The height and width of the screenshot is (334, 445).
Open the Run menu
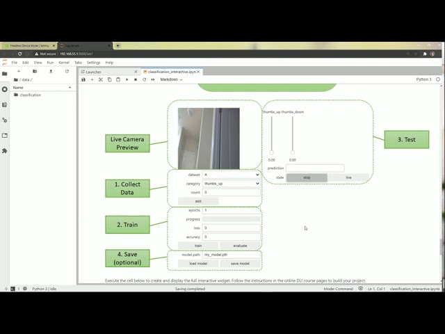click(x=50, y=63)
